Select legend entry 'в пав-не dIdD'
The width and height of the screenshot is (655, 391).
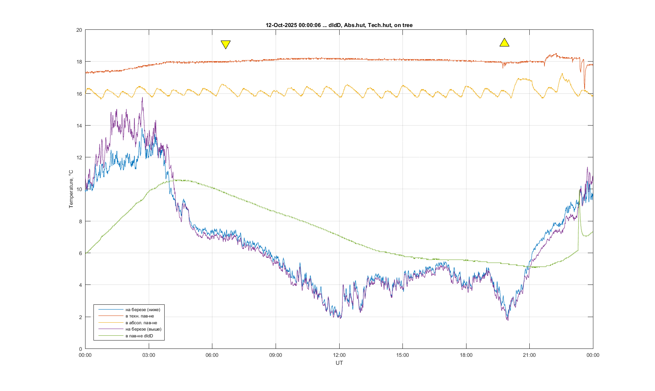[x=139, y=336]
